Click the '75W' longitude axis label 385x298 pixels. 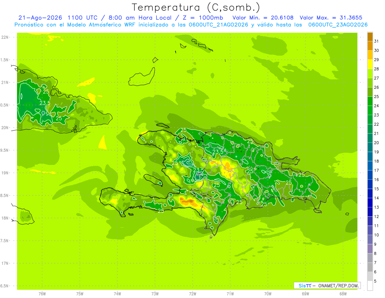80,294
